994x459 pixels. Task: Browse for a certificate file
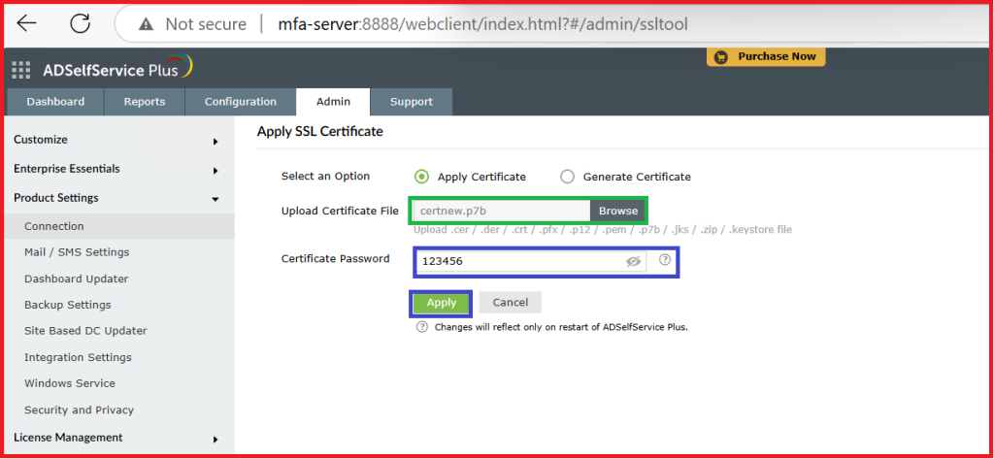(617, 211)
